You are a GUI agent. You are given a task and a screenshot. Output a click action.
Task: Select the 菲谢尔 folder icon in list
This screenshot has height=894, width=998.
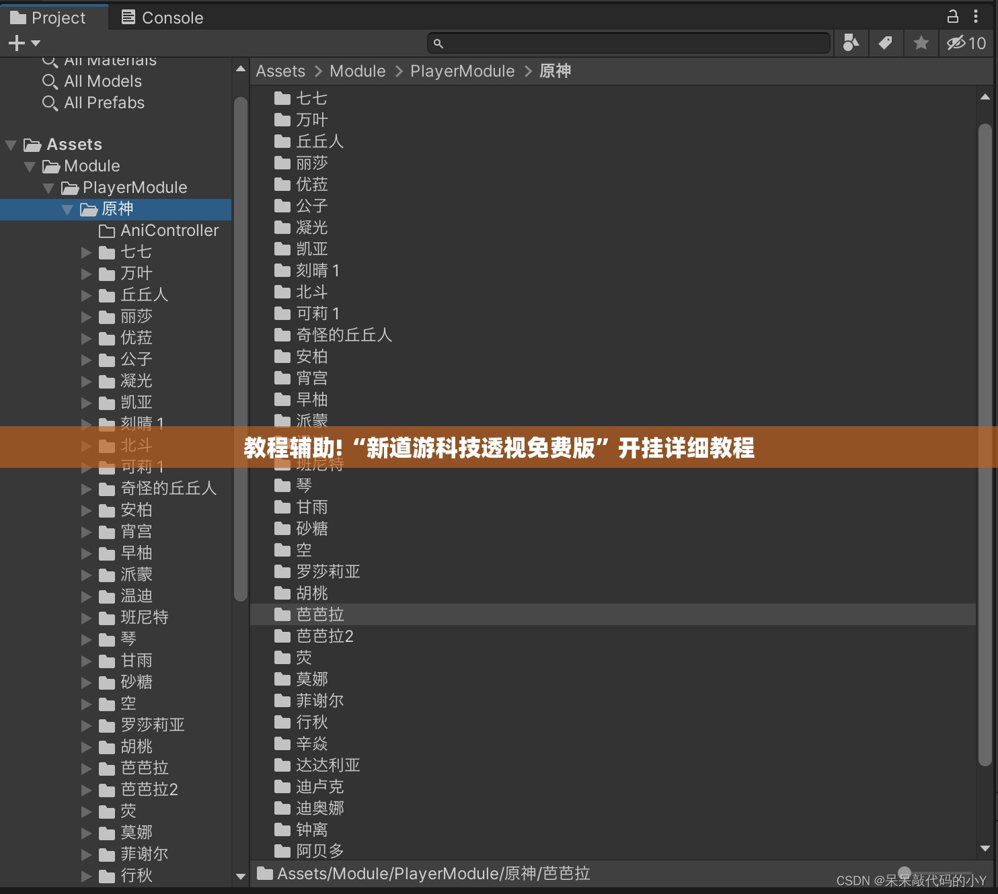[282, 701]
